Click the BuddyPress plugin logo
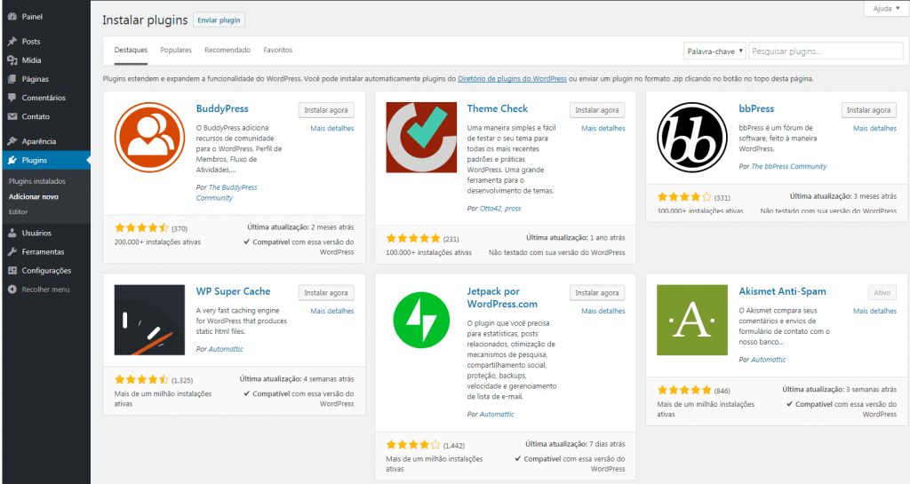 pos(149,138)
